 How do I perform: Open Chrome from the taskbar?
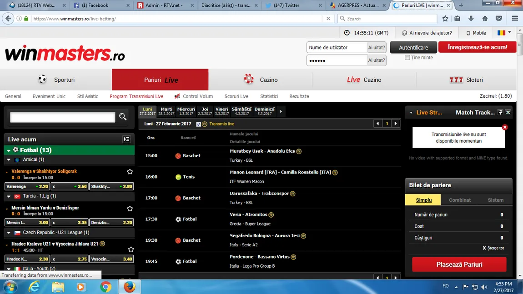[x=106, y=287]
